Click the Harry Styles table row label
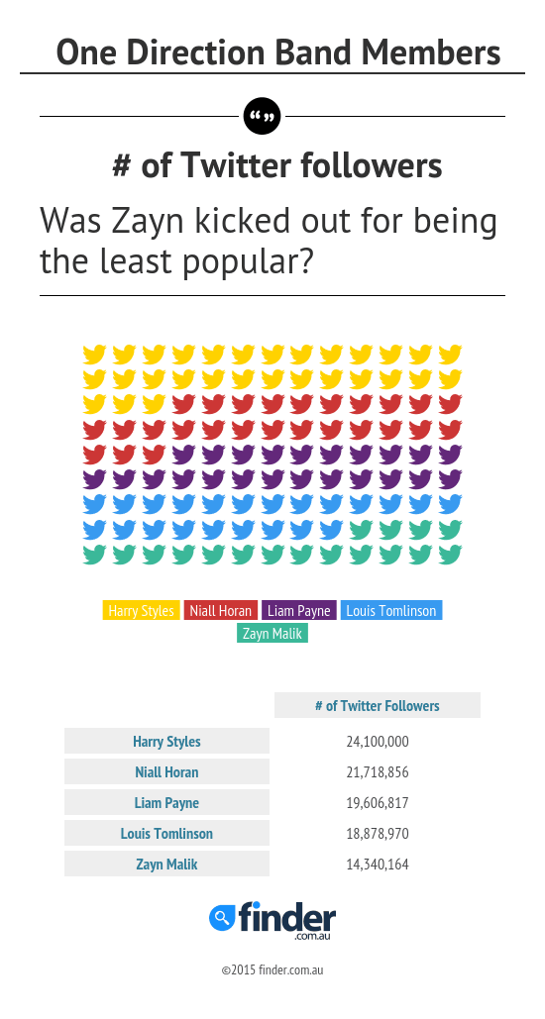This screenshot has height=1019, width=545. 166,741
